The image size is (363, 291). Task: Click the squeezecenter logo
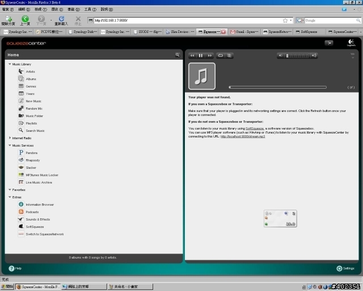pyautogui.click(x=26, y=43)
